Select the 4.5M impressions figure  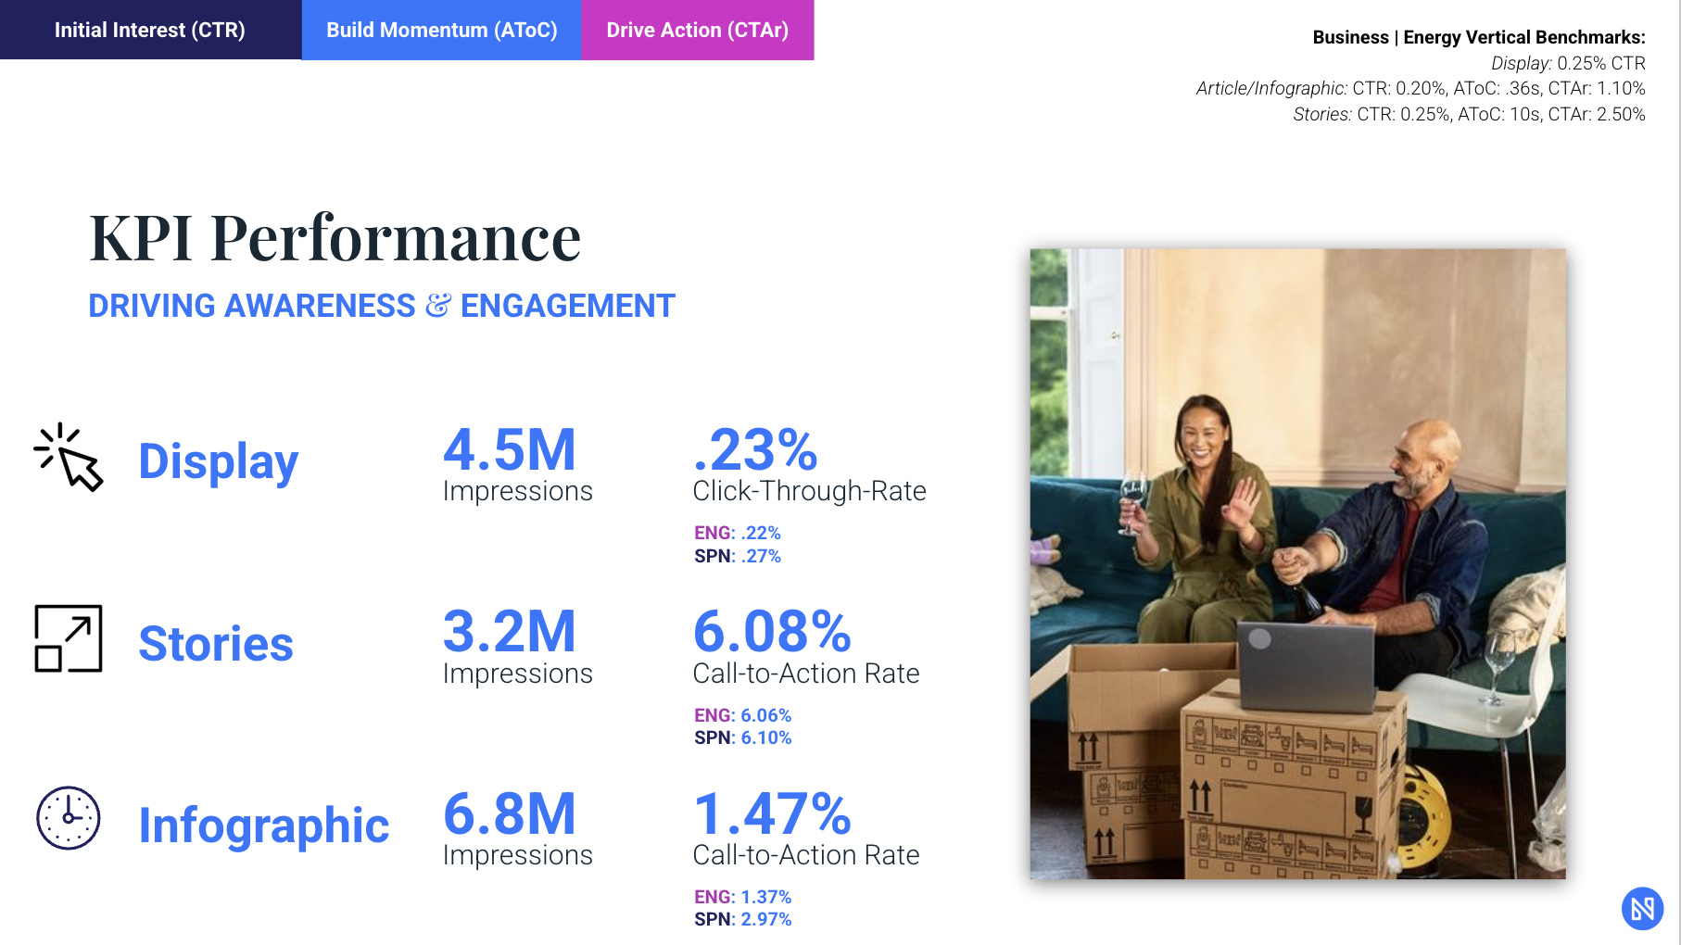(510, 450)
